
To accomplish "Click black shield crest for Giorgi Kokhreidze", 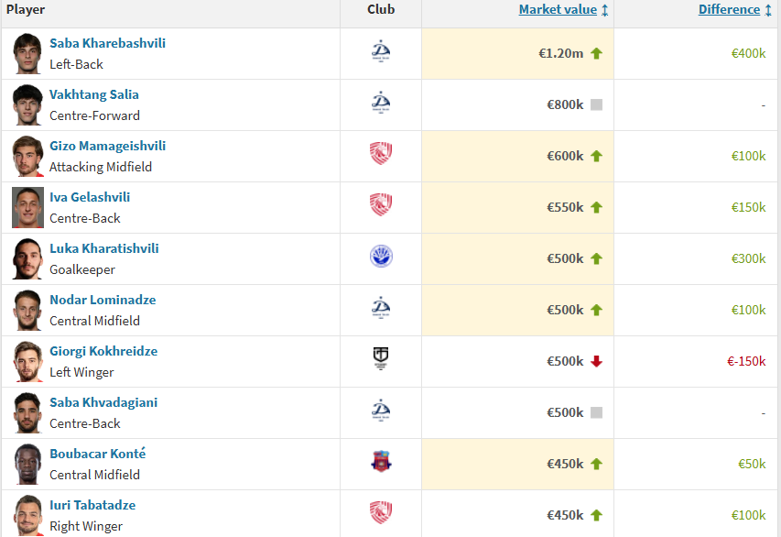I will click(381, 359).
